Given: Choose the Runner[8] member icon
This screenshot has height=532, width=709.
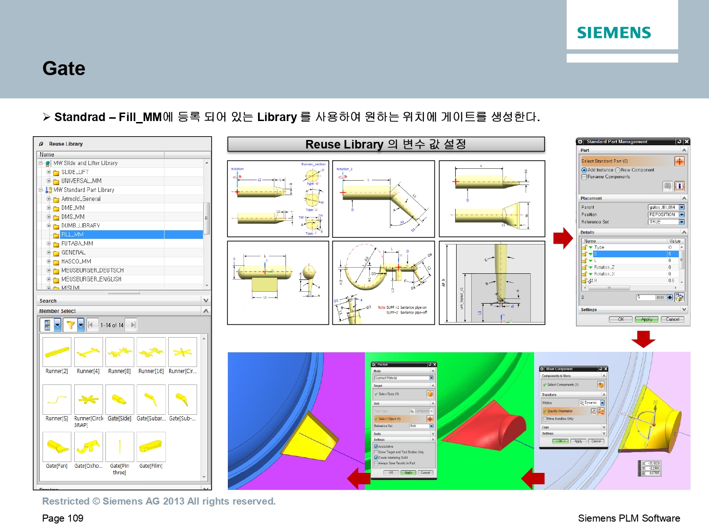Looking at the screenshot, I should coord(120,352).
